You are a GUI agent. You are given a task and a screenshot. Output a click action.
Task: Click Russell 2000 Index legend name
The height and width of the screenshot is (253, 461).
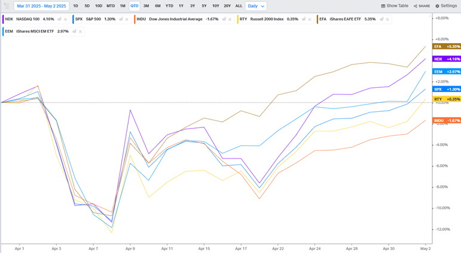pos(267,19)
